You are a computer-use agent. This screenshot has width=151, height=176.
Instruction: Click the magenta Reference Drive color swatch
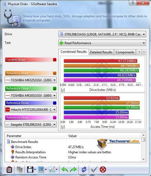click(x=55, y=118)
